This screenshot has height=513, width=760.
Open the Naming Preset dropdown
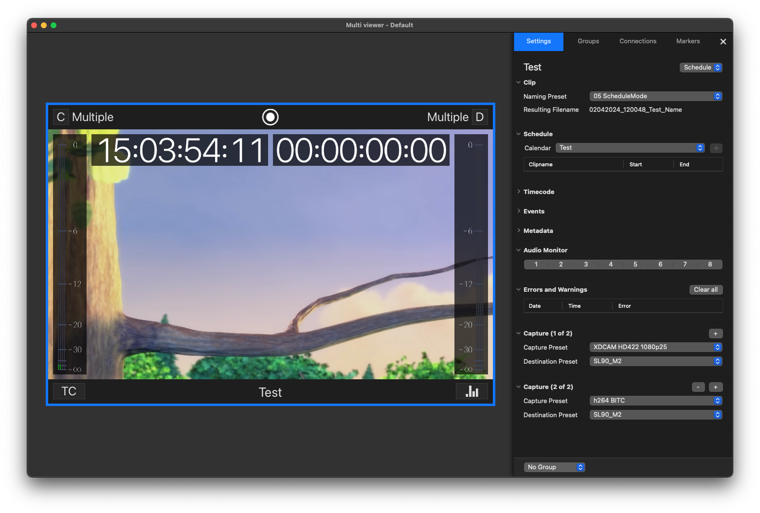656,96
